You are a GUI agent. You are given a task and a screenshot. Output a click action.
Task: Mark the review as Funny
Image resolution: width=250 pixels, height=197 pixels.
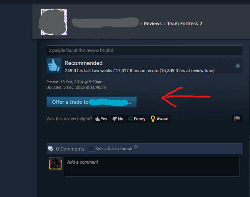[137, 119]
